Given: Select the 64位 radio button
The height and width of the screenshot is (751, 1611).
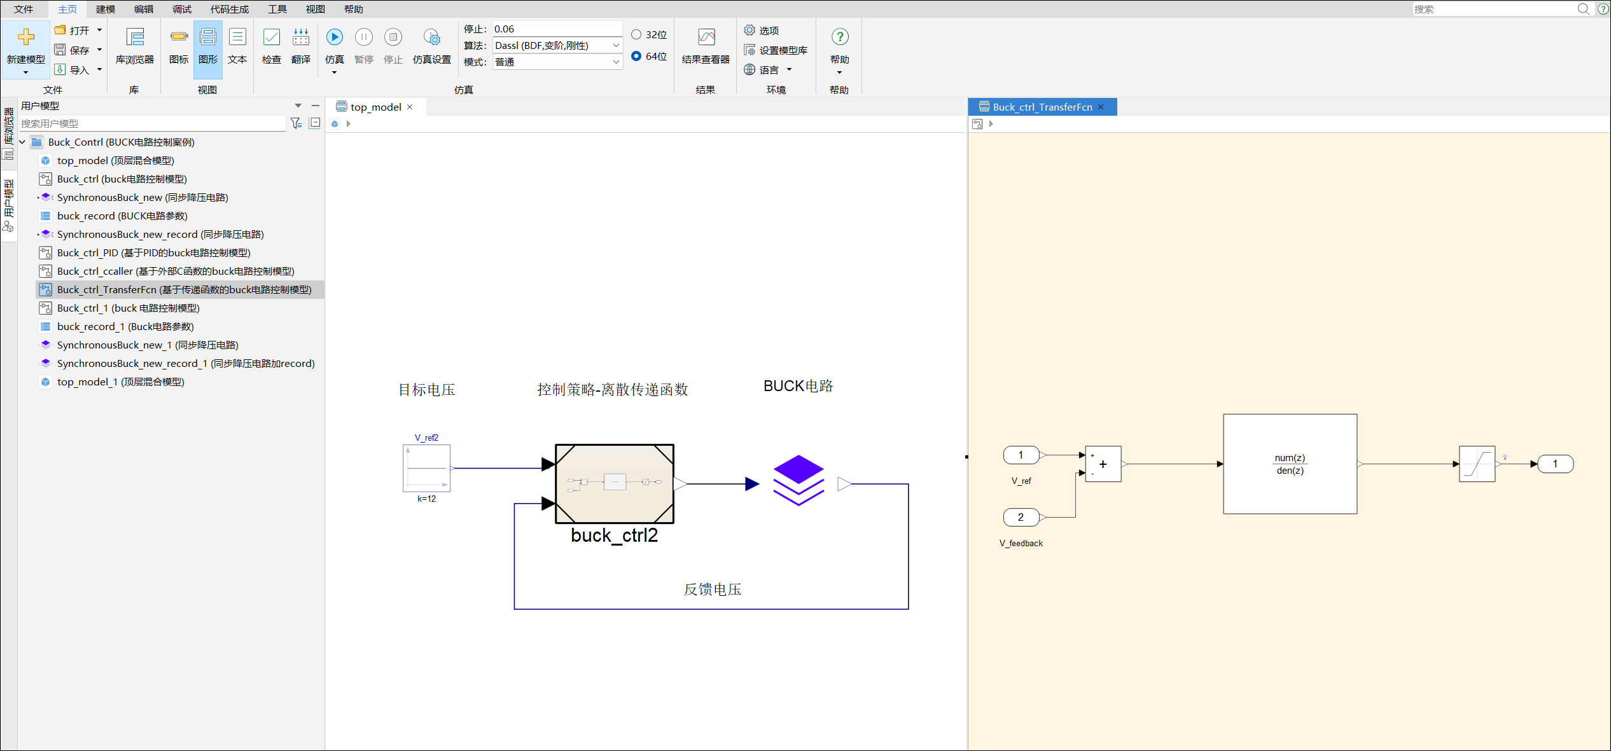Looking at the screenshot, I should coord(636,56).
